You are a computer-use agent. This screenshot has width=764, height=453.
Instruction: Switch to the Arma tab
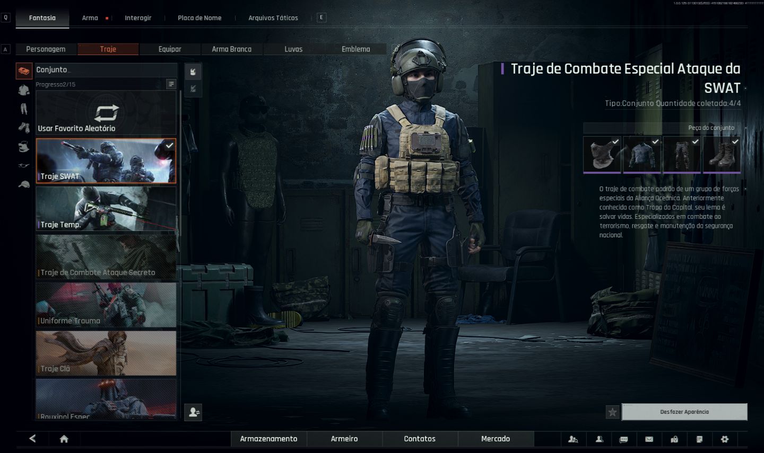pos(90,18)
